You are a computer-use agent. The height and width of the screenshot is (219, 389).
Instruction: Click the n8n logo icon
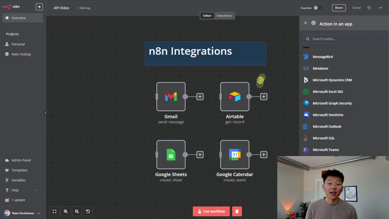(7, 7)
